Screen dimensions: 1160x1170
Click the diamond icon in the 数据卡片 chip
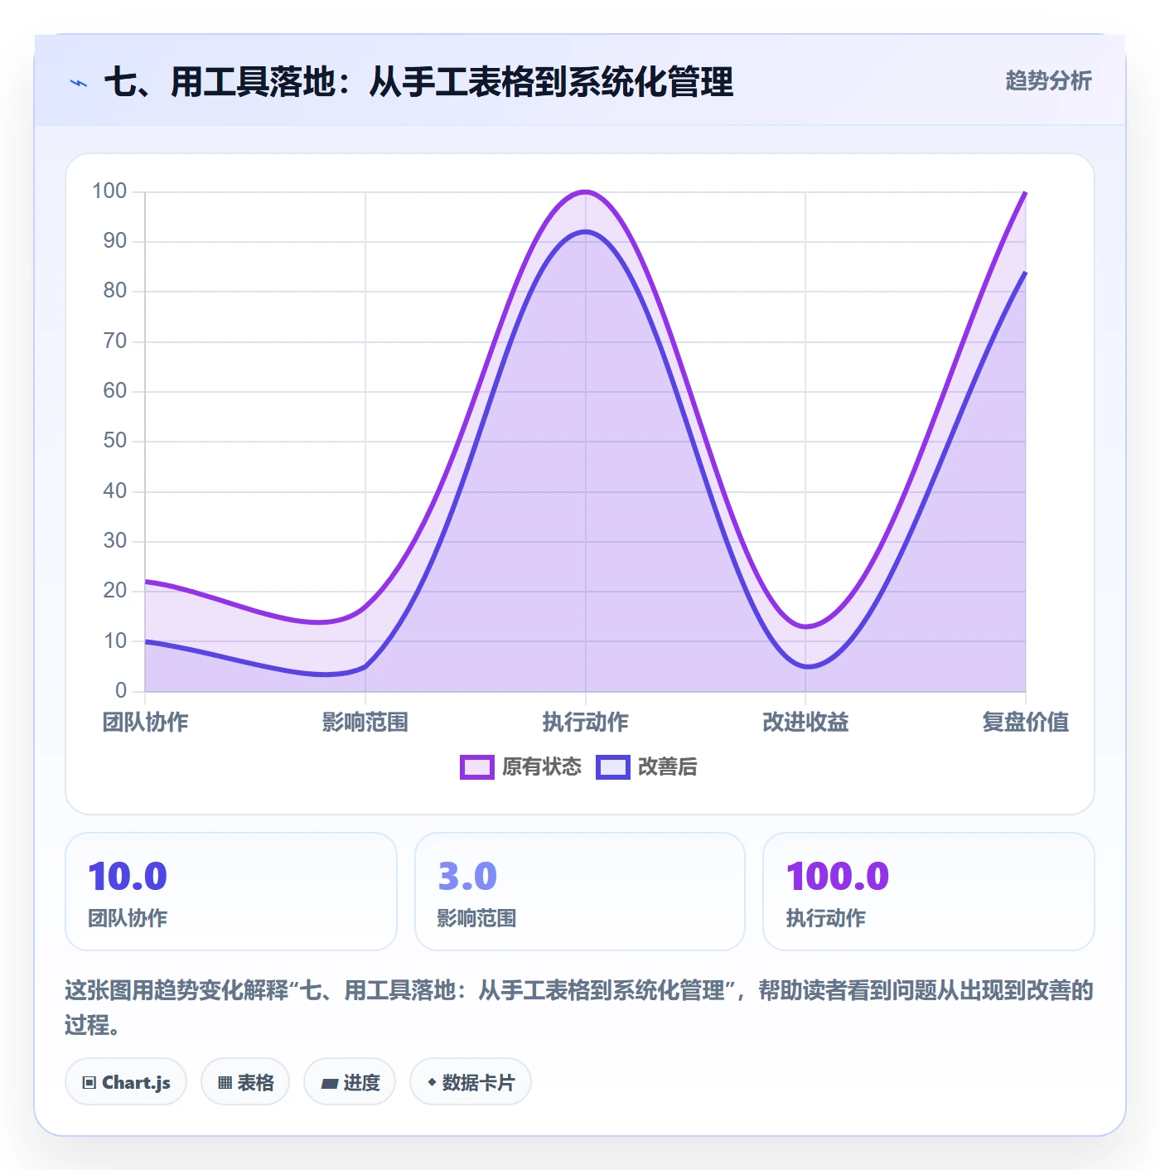tap(432, 1082)
